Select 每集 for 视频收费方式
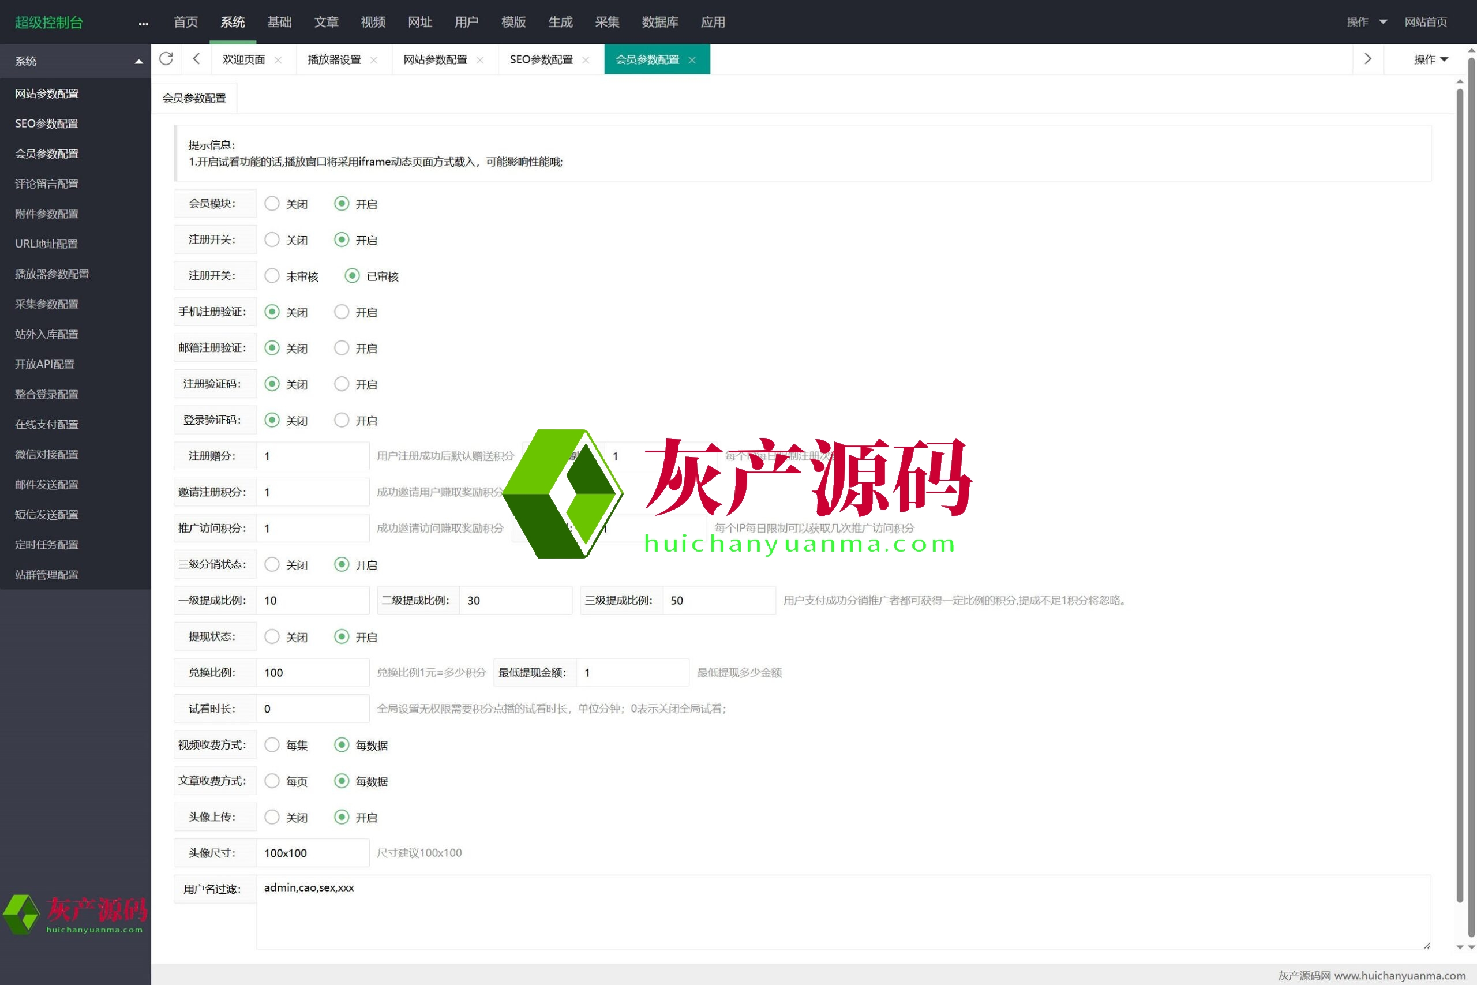1477x985 pixels. (272, 745)
